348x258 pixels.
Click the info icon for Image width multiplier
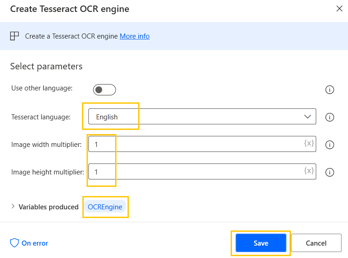click(x=330, y=145)
